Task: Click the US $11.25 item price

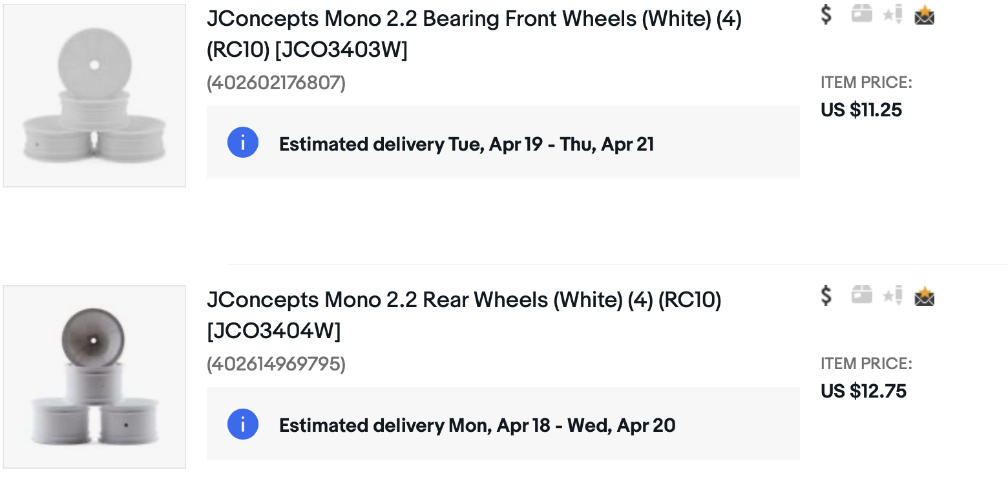Action: pos(861,110)
